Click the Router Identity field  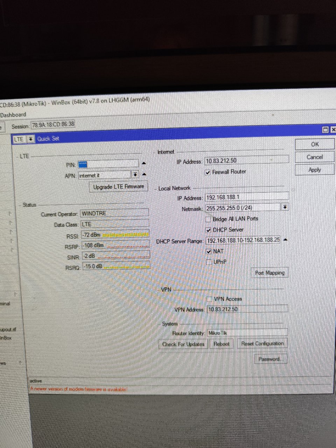pyautogui.click(x=247, y=333)
